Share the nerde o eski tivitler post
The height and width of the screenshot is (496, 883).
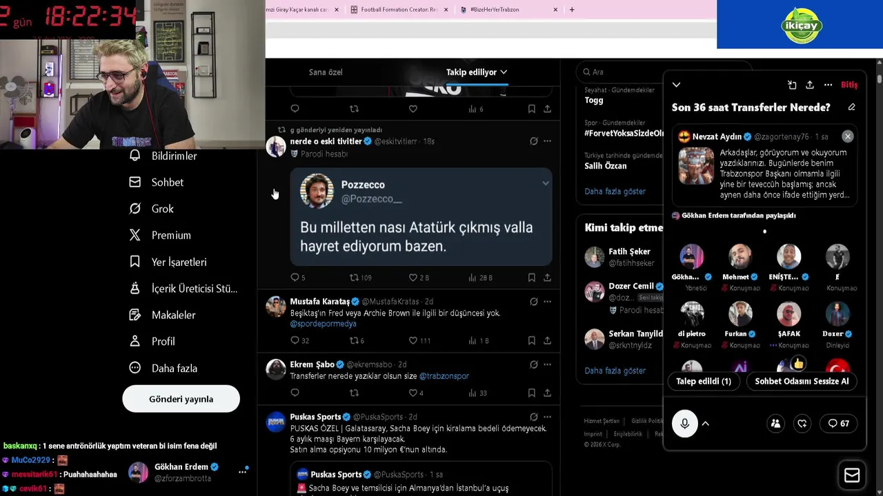pos(547,278)
